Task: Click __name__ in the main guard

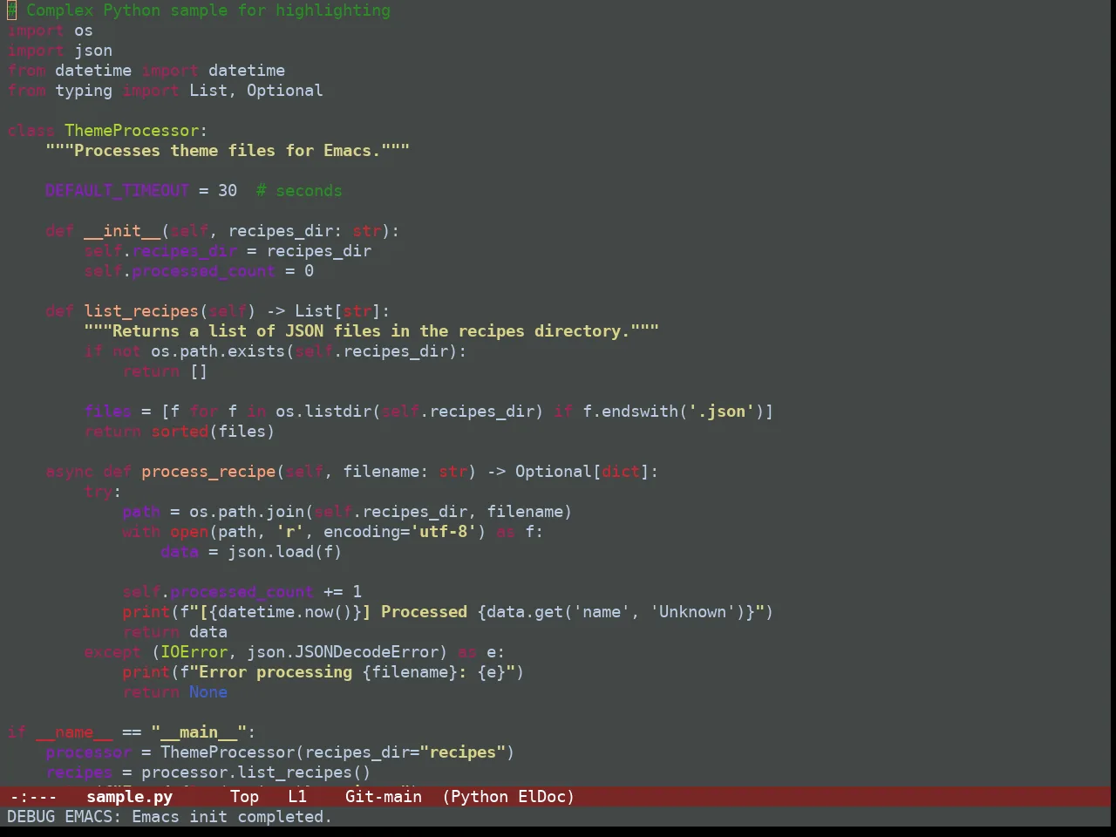Action: (74, 732)
